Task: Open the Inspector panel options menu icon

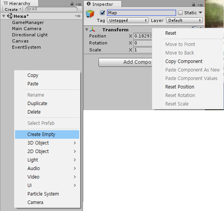Action: point(200,5)
